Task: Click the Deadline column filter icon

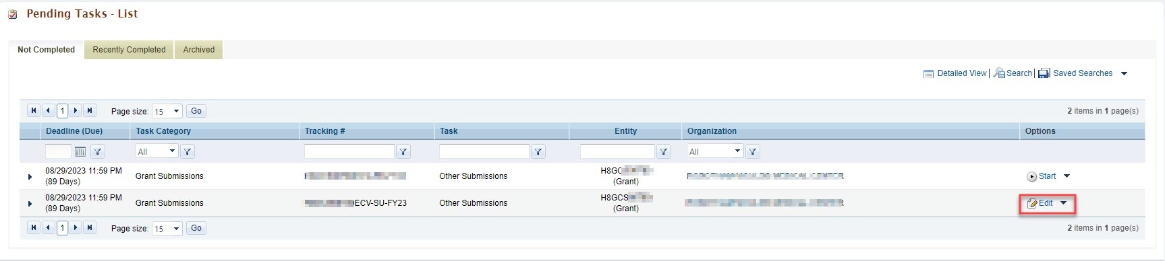Action: click(x=98, y=151)
